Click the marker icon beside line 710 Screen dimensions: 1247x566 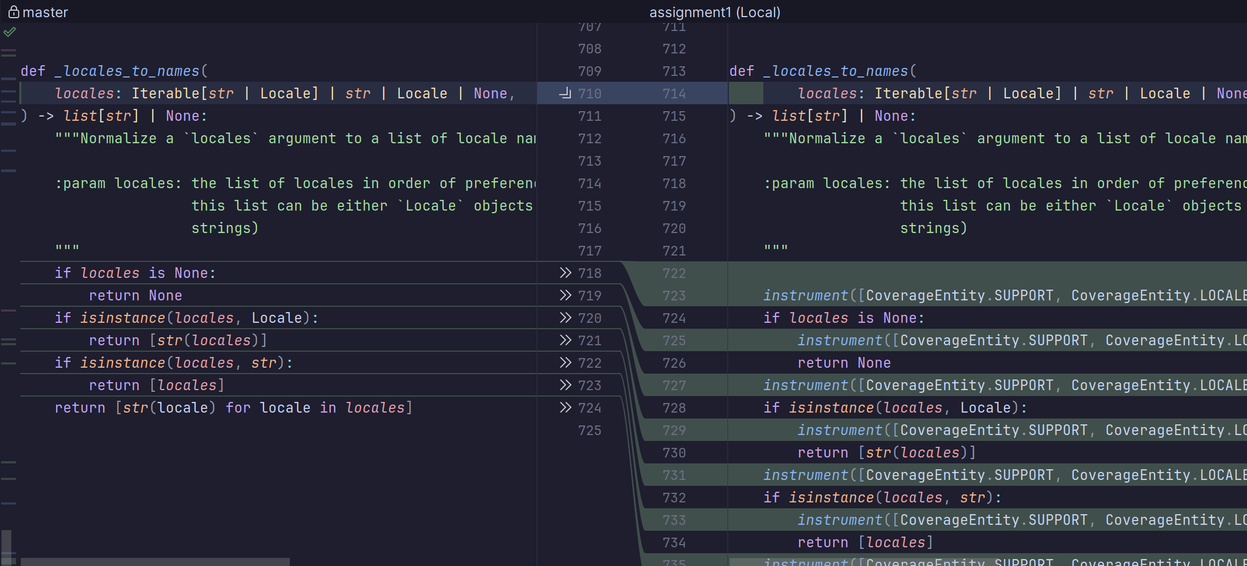coord(565,94)
